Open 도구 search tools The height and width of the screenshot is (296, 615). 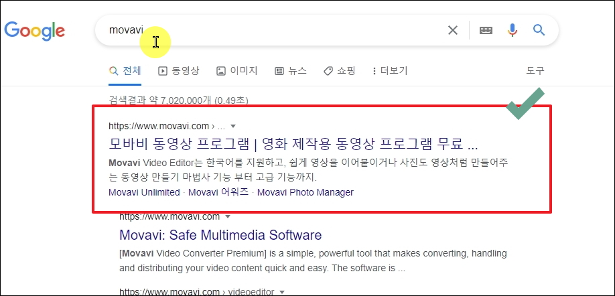coord(535,71)
